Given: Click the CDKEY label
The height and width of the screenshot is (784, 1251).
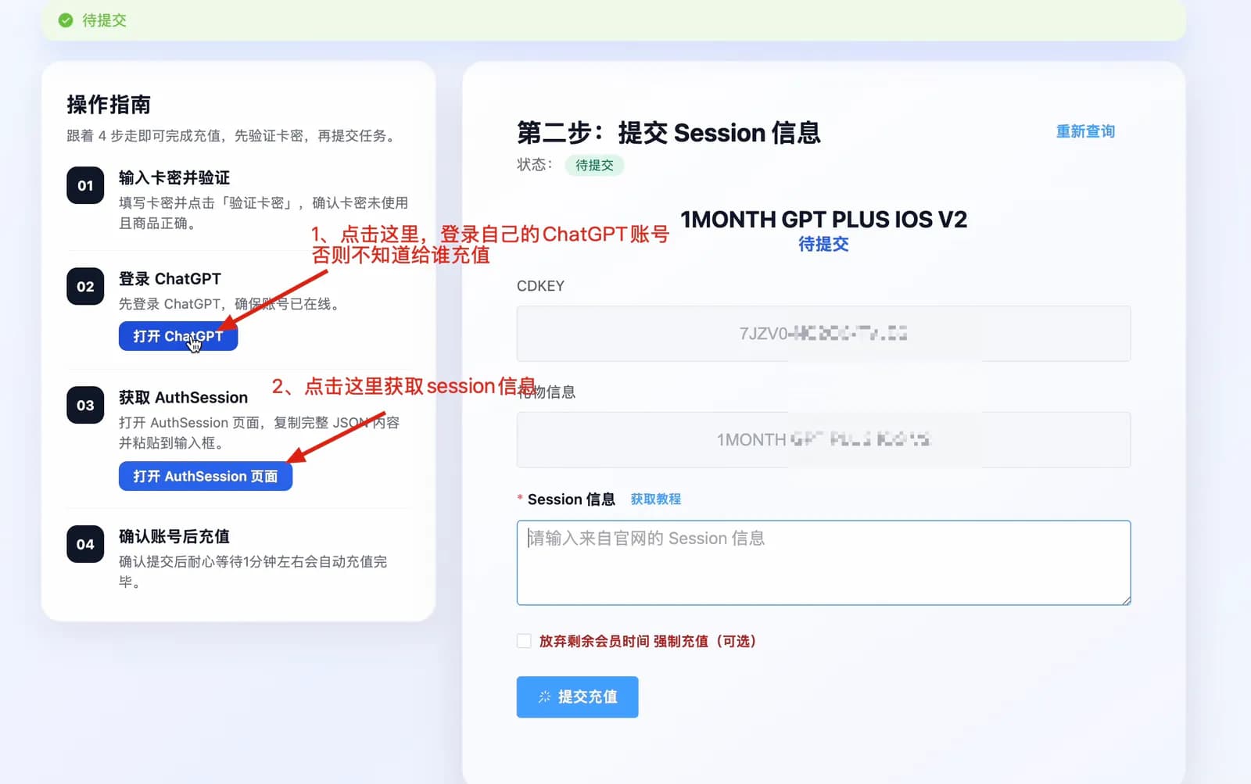Looking at the screenshot, I should pyautogui.click(x=540, y=286).
